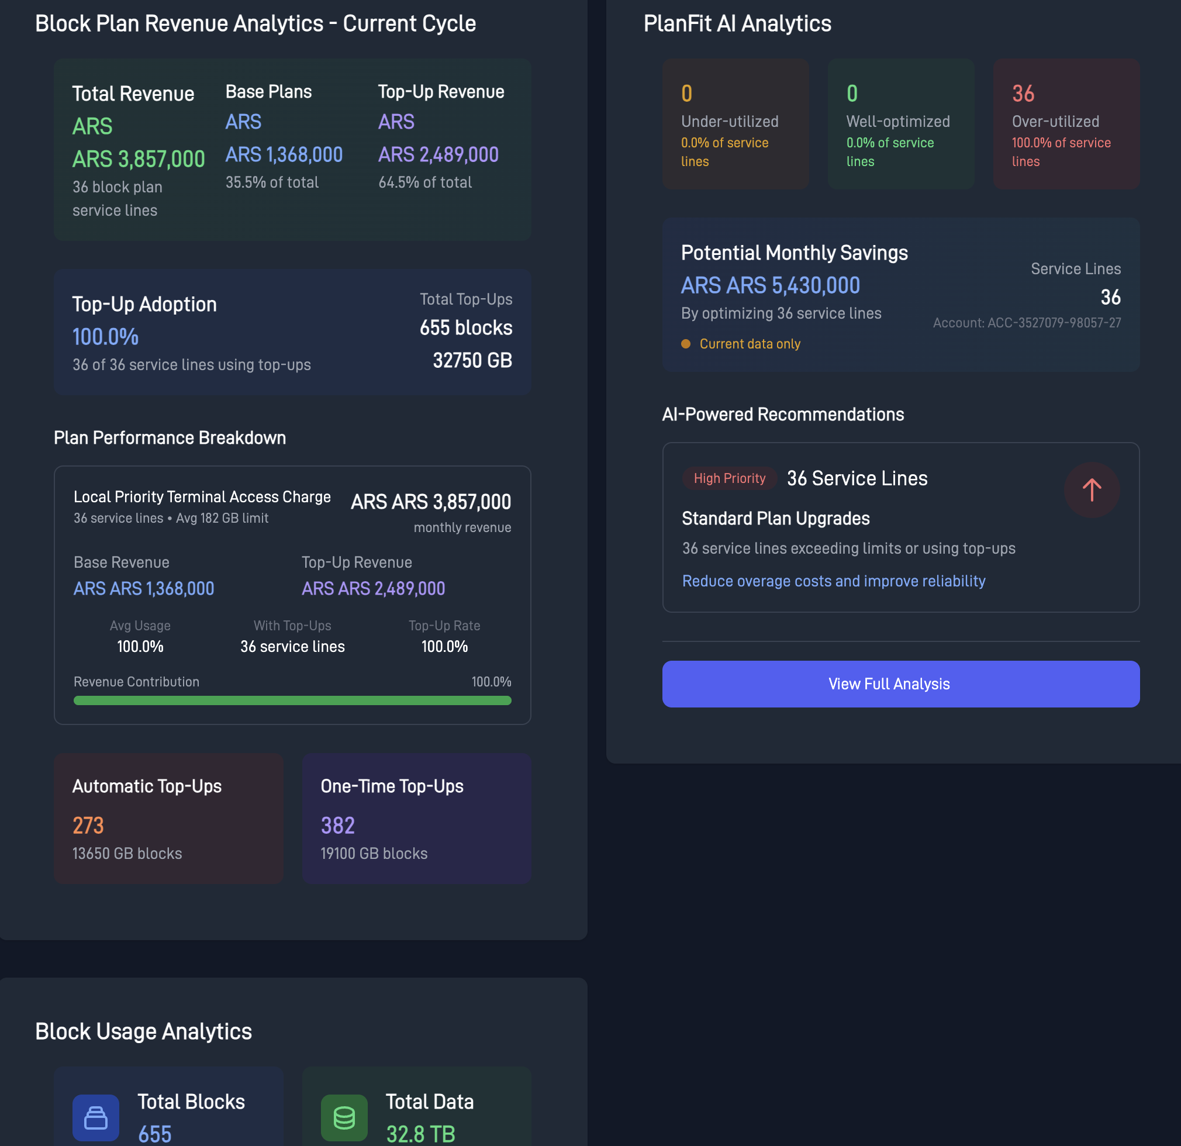Click the Potential Monthly Savings amount
1181x1146 pixels.
770,285
